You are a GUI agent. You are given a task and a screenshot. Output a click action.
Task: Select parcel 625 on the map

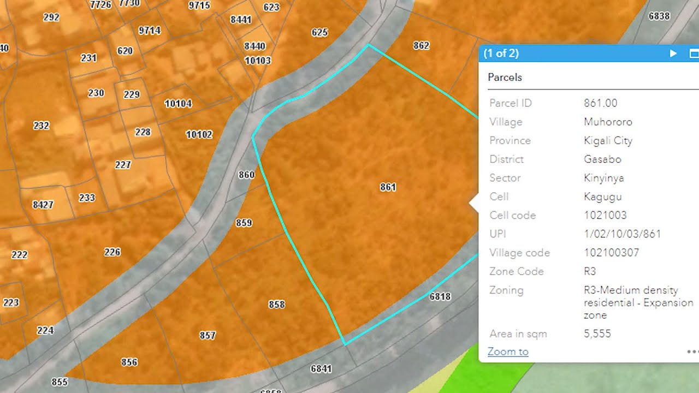[319, 32]
